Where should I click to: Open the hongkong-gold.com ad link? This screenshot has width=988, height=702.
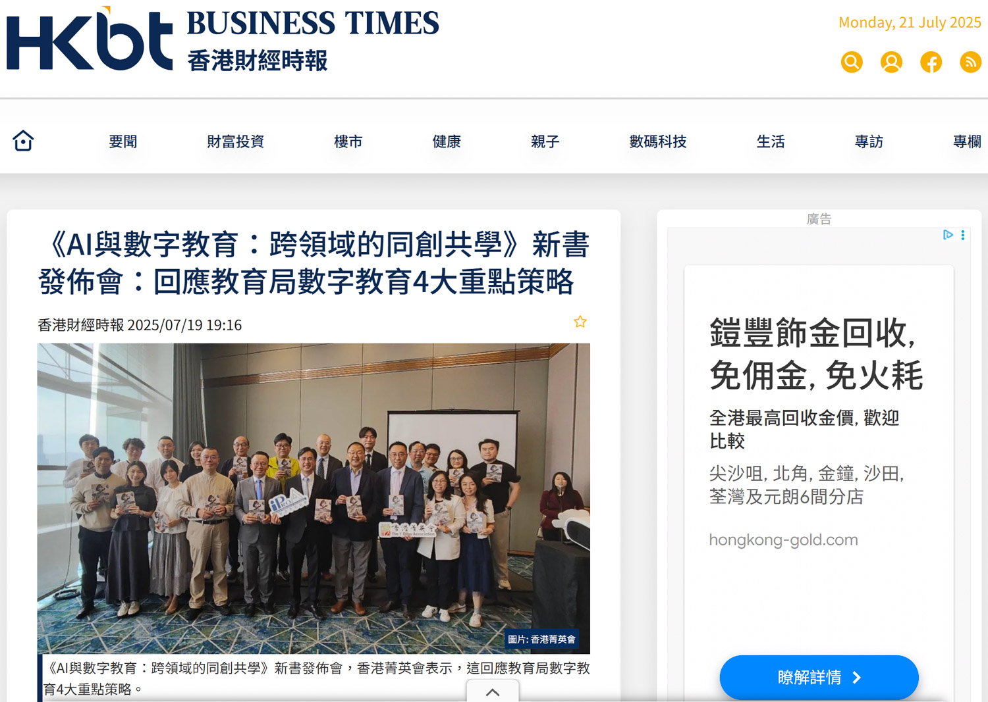(x=783, y=540)
